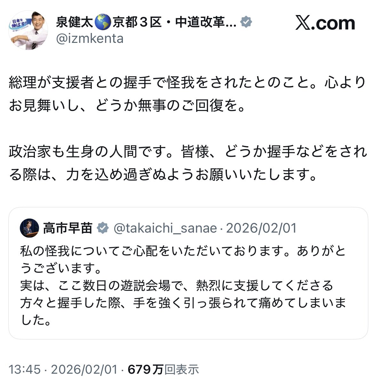The height and width of the screenshot is (382, 377).
Task: Click the 高市早苗 name in the quoted post
Action: (68, 228)
